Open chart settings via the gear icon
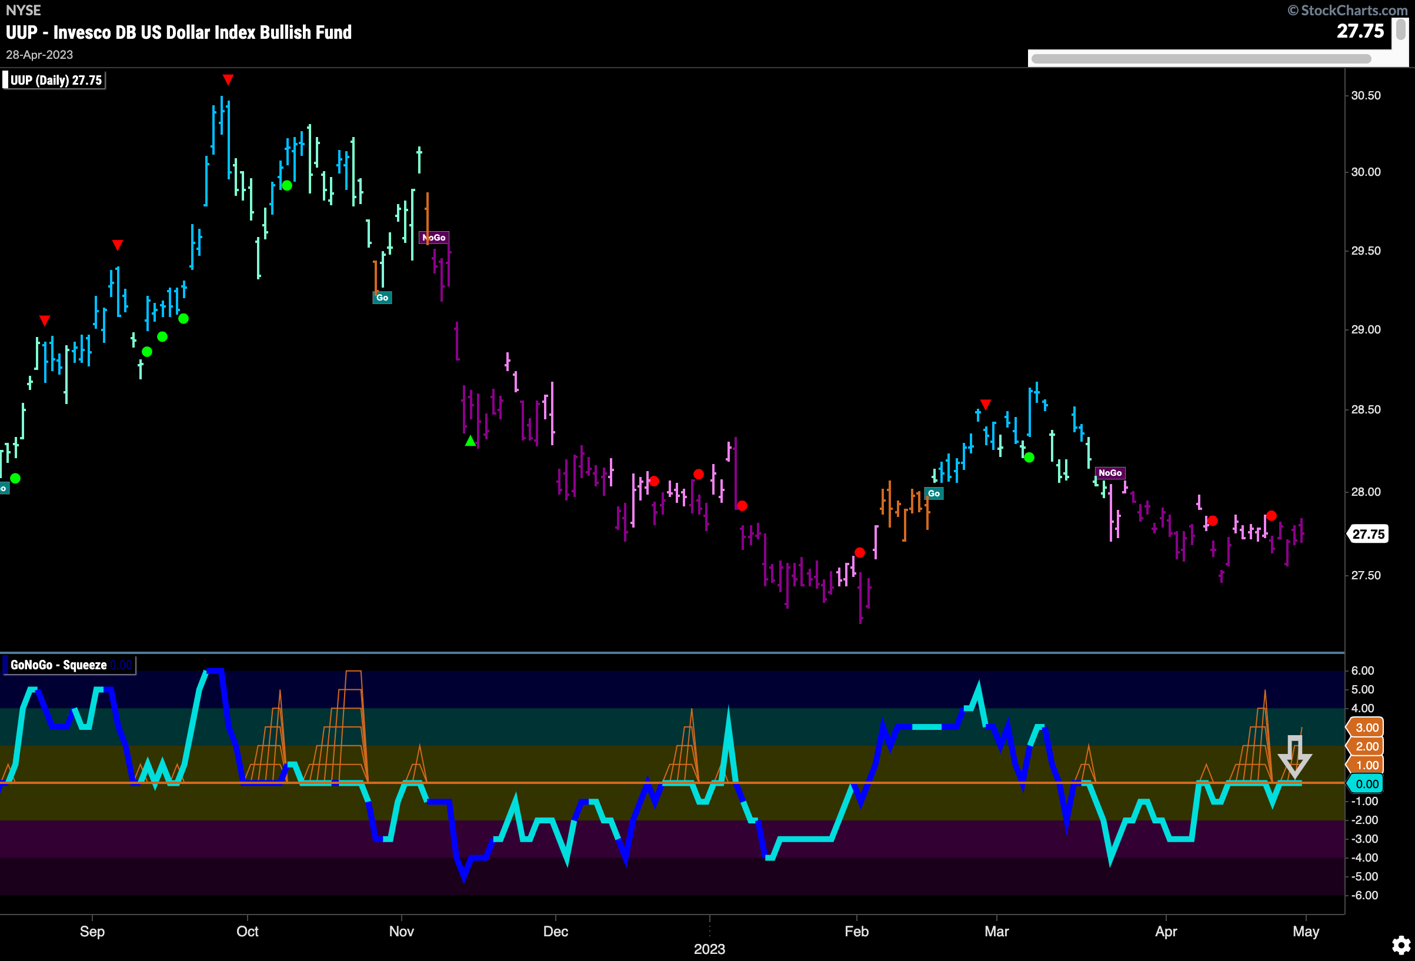 1401,945
